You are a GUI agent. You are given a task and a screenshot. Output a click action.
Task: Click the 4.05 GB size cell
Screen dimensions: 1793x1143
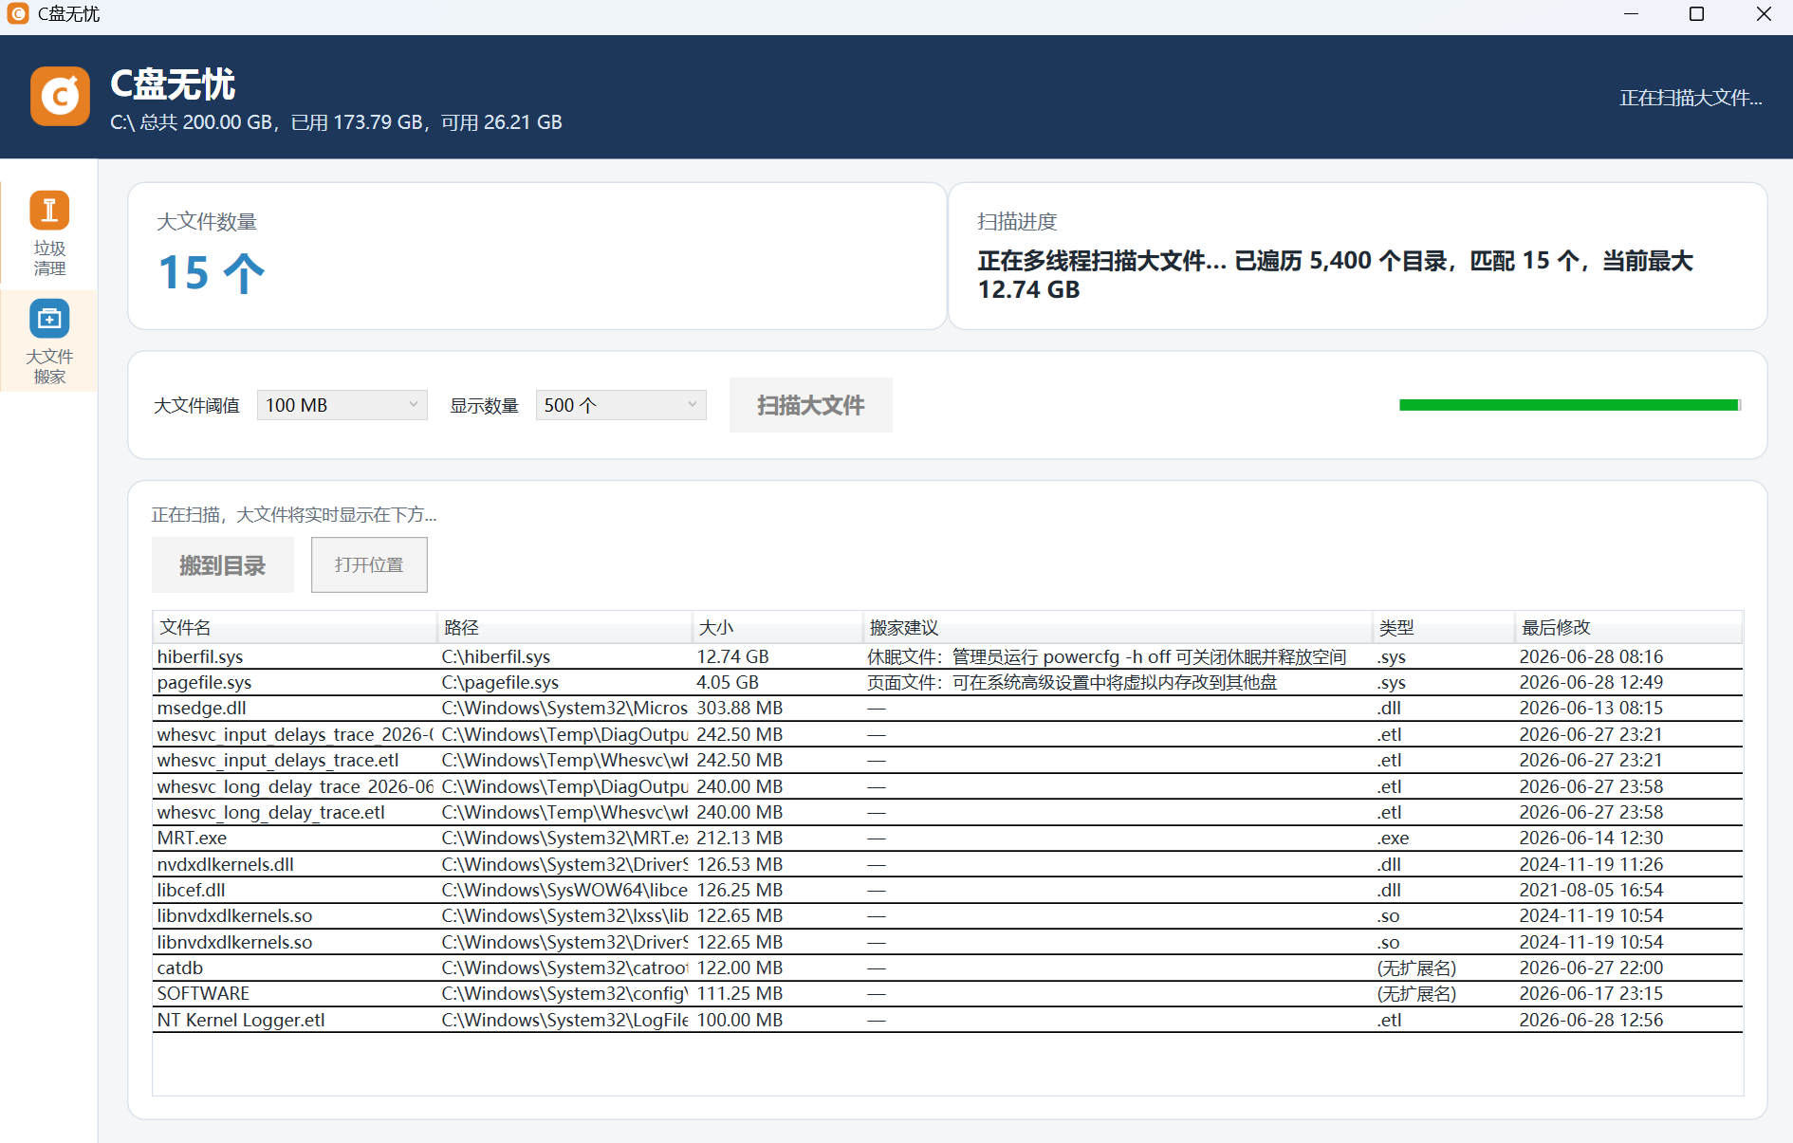coord(728,682)
